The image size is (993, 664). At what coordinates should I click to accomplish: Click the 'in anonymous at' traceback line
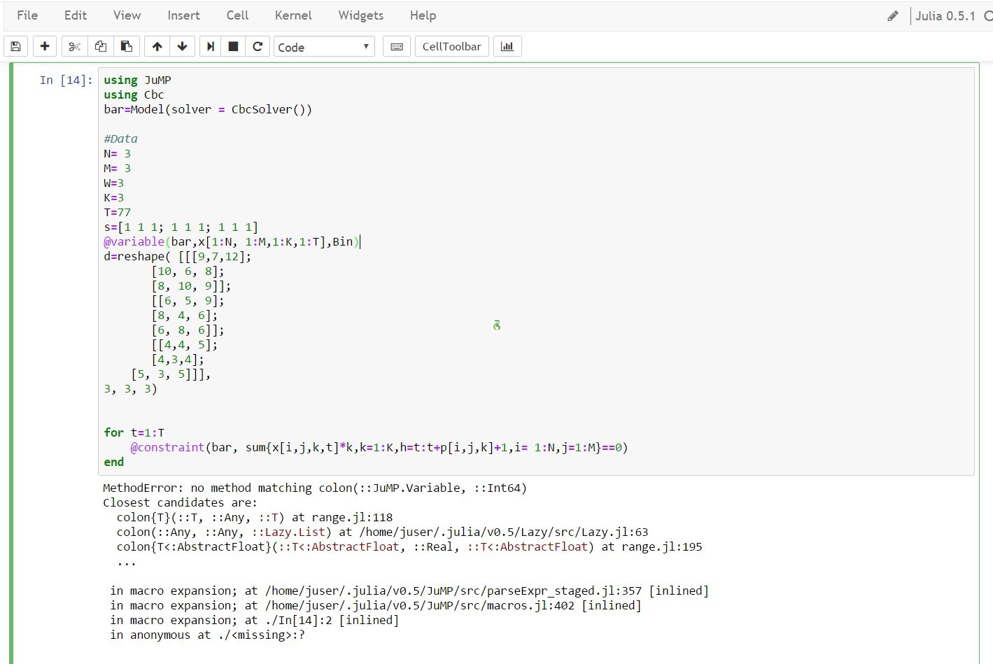(207, 635)
